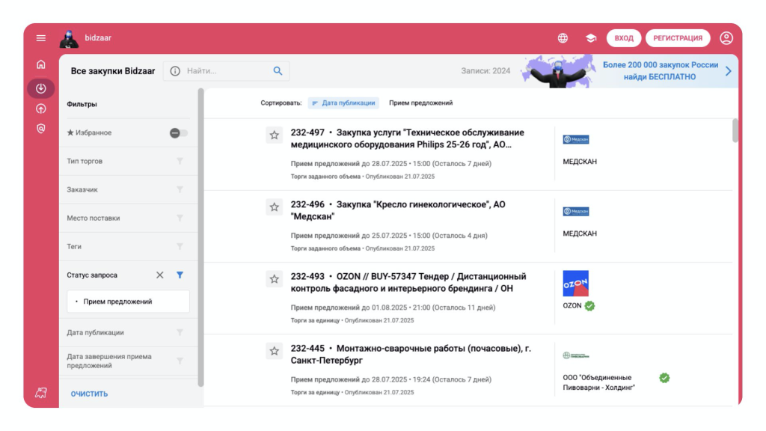Viewport: 766px width, 431px height.
Task: Open the Более 200 000 закупок России banner
Action: coord(661,71)
